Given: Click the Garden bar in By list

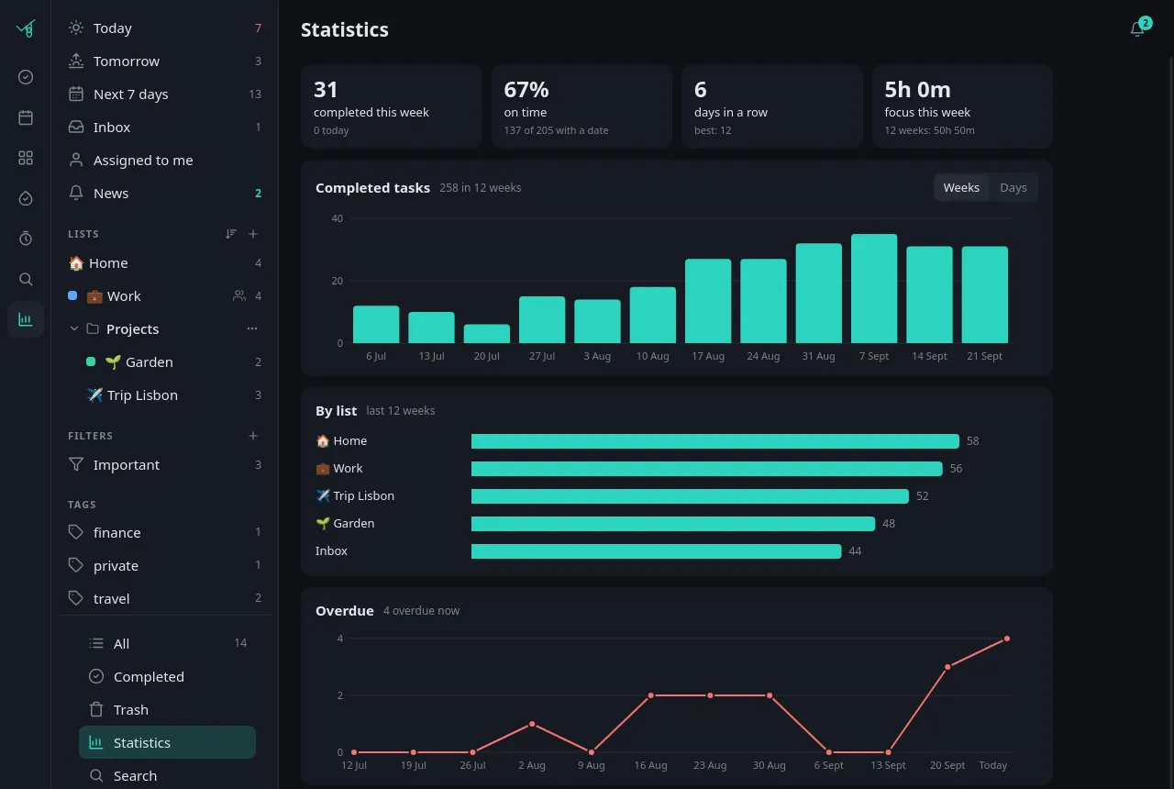Looking at the screenshot, I should 673,524.
